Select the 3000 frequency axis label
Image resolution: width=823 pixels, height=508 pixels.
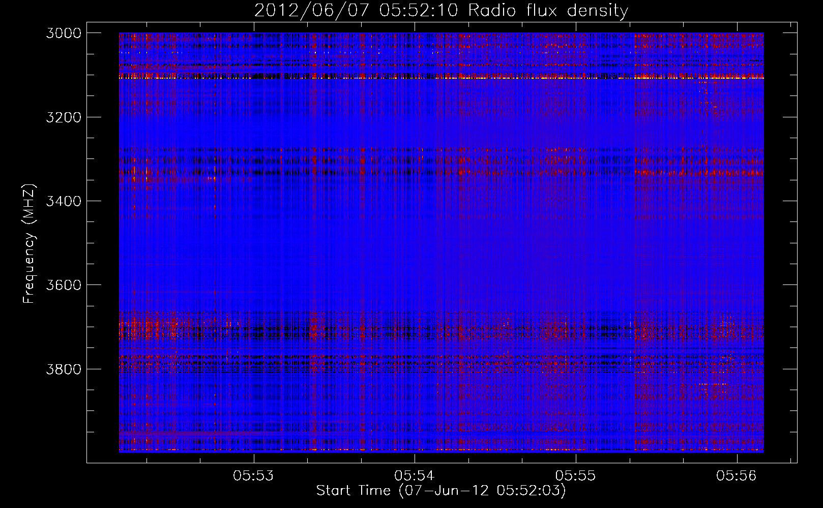tap(64, 33)
